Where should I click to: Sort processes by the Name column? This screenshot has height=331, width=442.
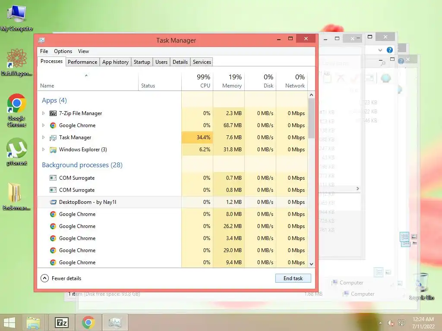click(x=88, y=81)
